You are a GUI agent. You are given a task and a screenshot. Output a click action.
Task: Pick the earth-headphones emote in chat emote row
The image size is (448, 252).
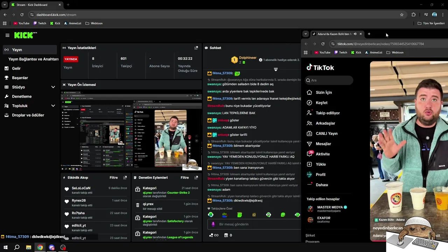pyautogui.click(x=211, y=215)
